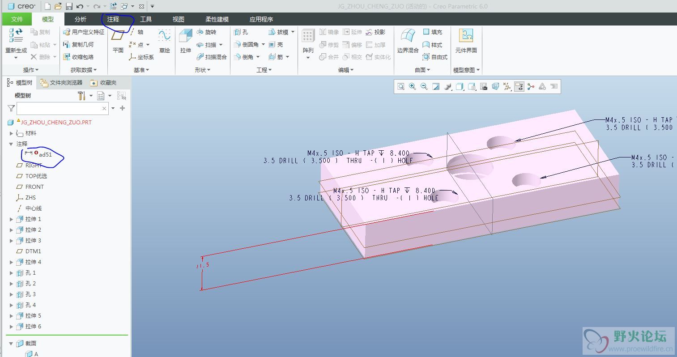Screen dimensions: 677x357
Task: Select the Fill (填充) surface tool
Action: [x=432, y=32]
